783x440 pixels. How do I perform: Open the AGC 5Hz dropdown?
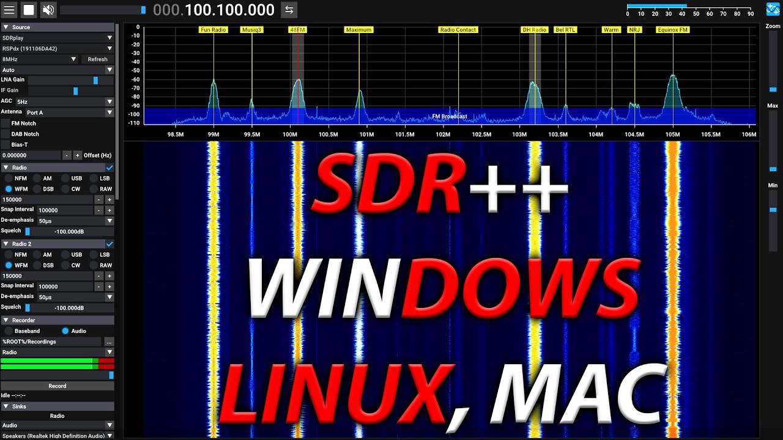(65, 101)
